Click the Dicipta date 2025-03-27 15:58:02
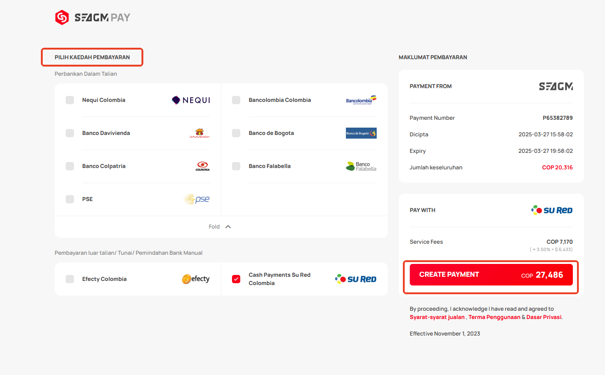 (546, 134)
